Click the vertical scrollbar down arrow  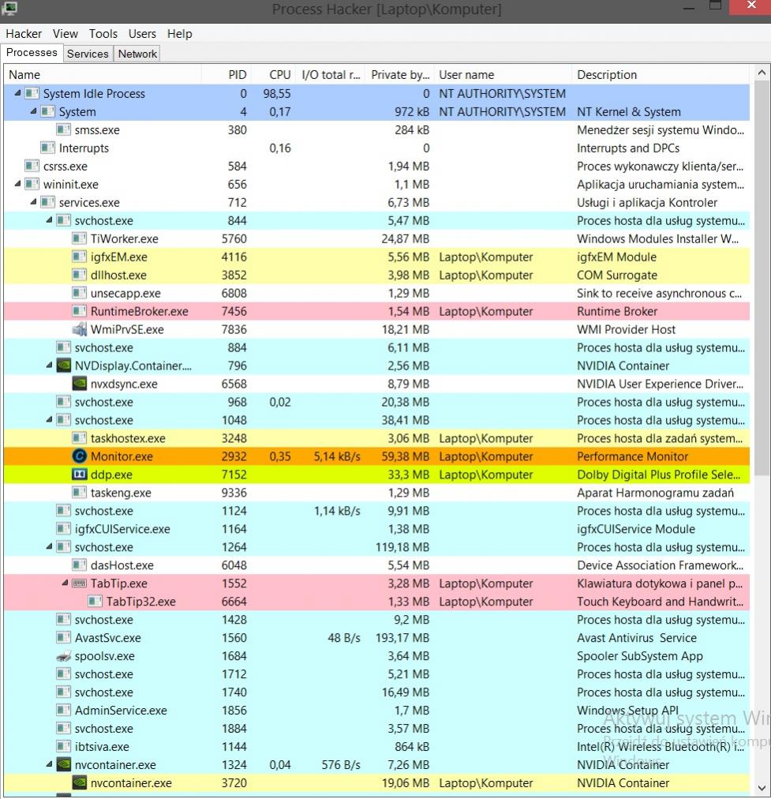[x=762, y=787]
